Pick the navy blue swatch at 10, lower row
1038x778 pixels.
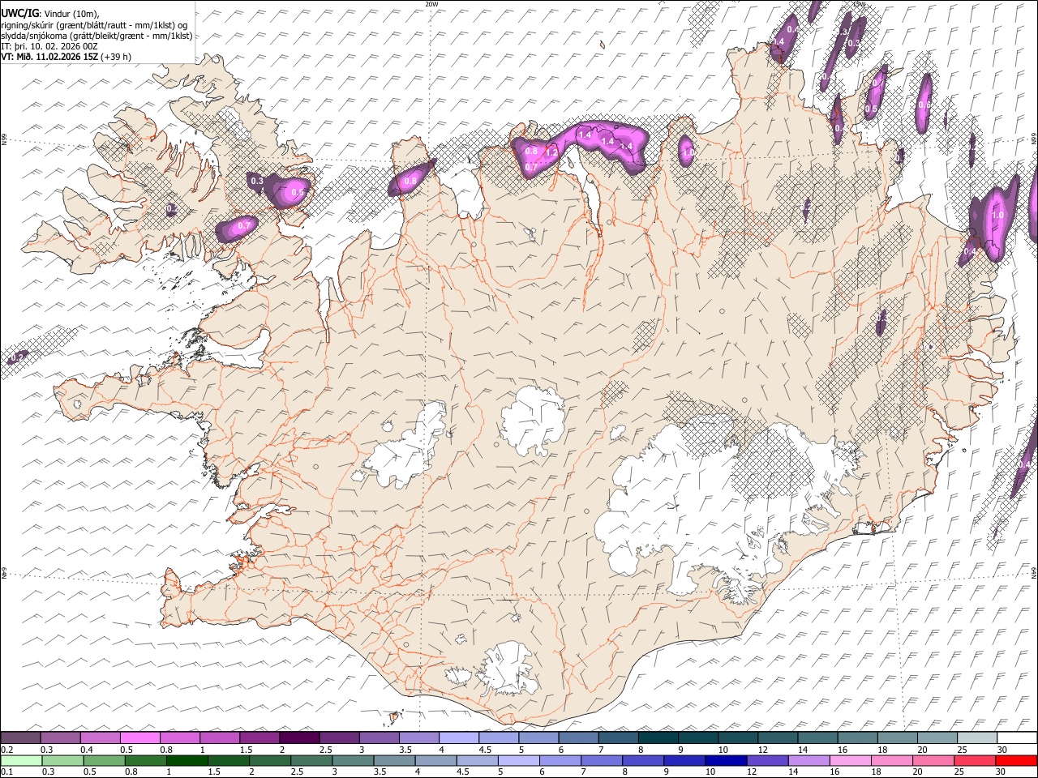tap(725, 760)
